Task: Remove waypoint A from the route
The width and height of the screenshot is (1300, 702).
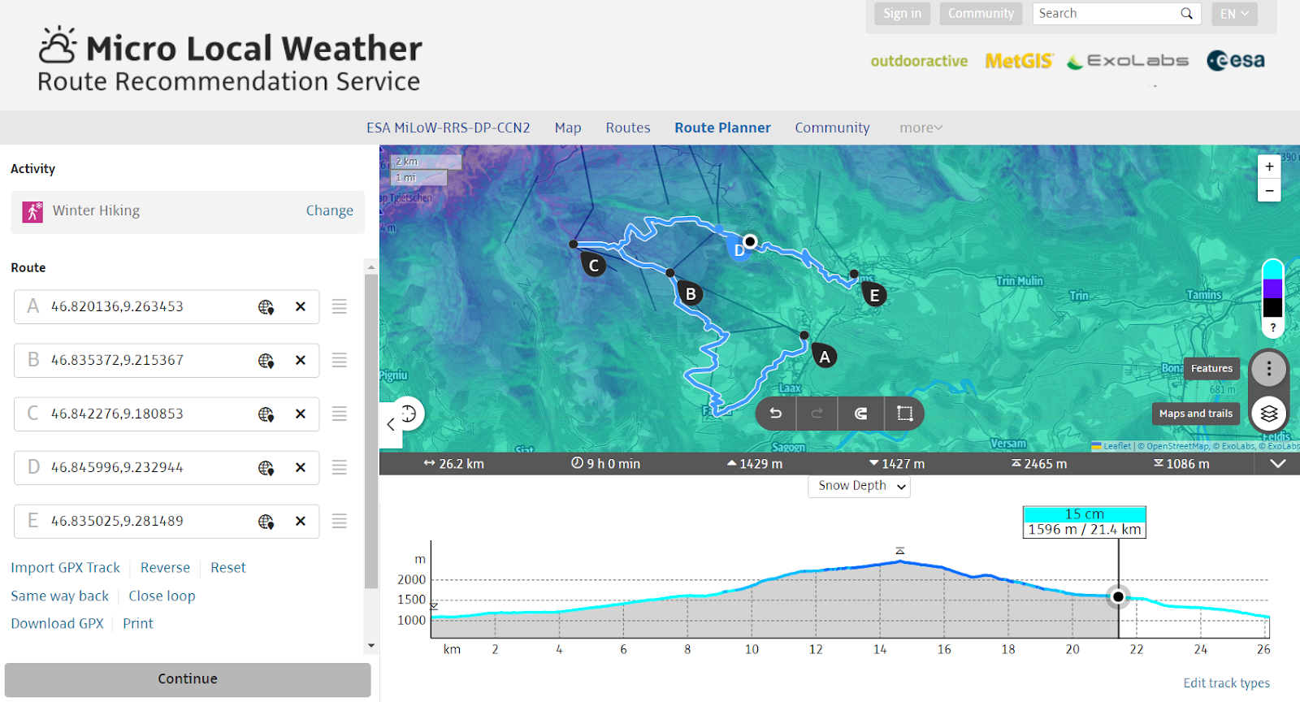Action: (301, 306)
